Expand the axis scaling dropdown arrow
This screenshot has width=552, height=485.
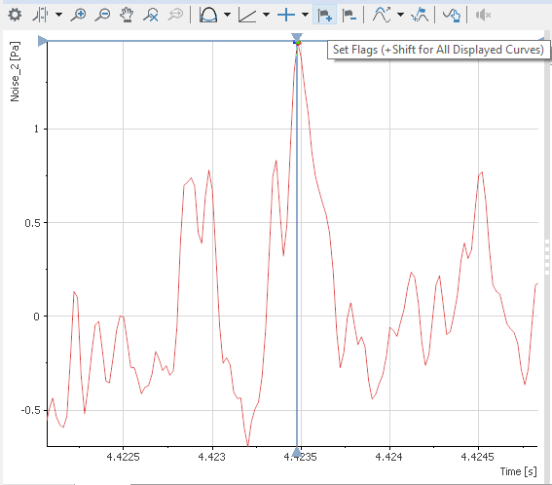(x=267, y=15)
